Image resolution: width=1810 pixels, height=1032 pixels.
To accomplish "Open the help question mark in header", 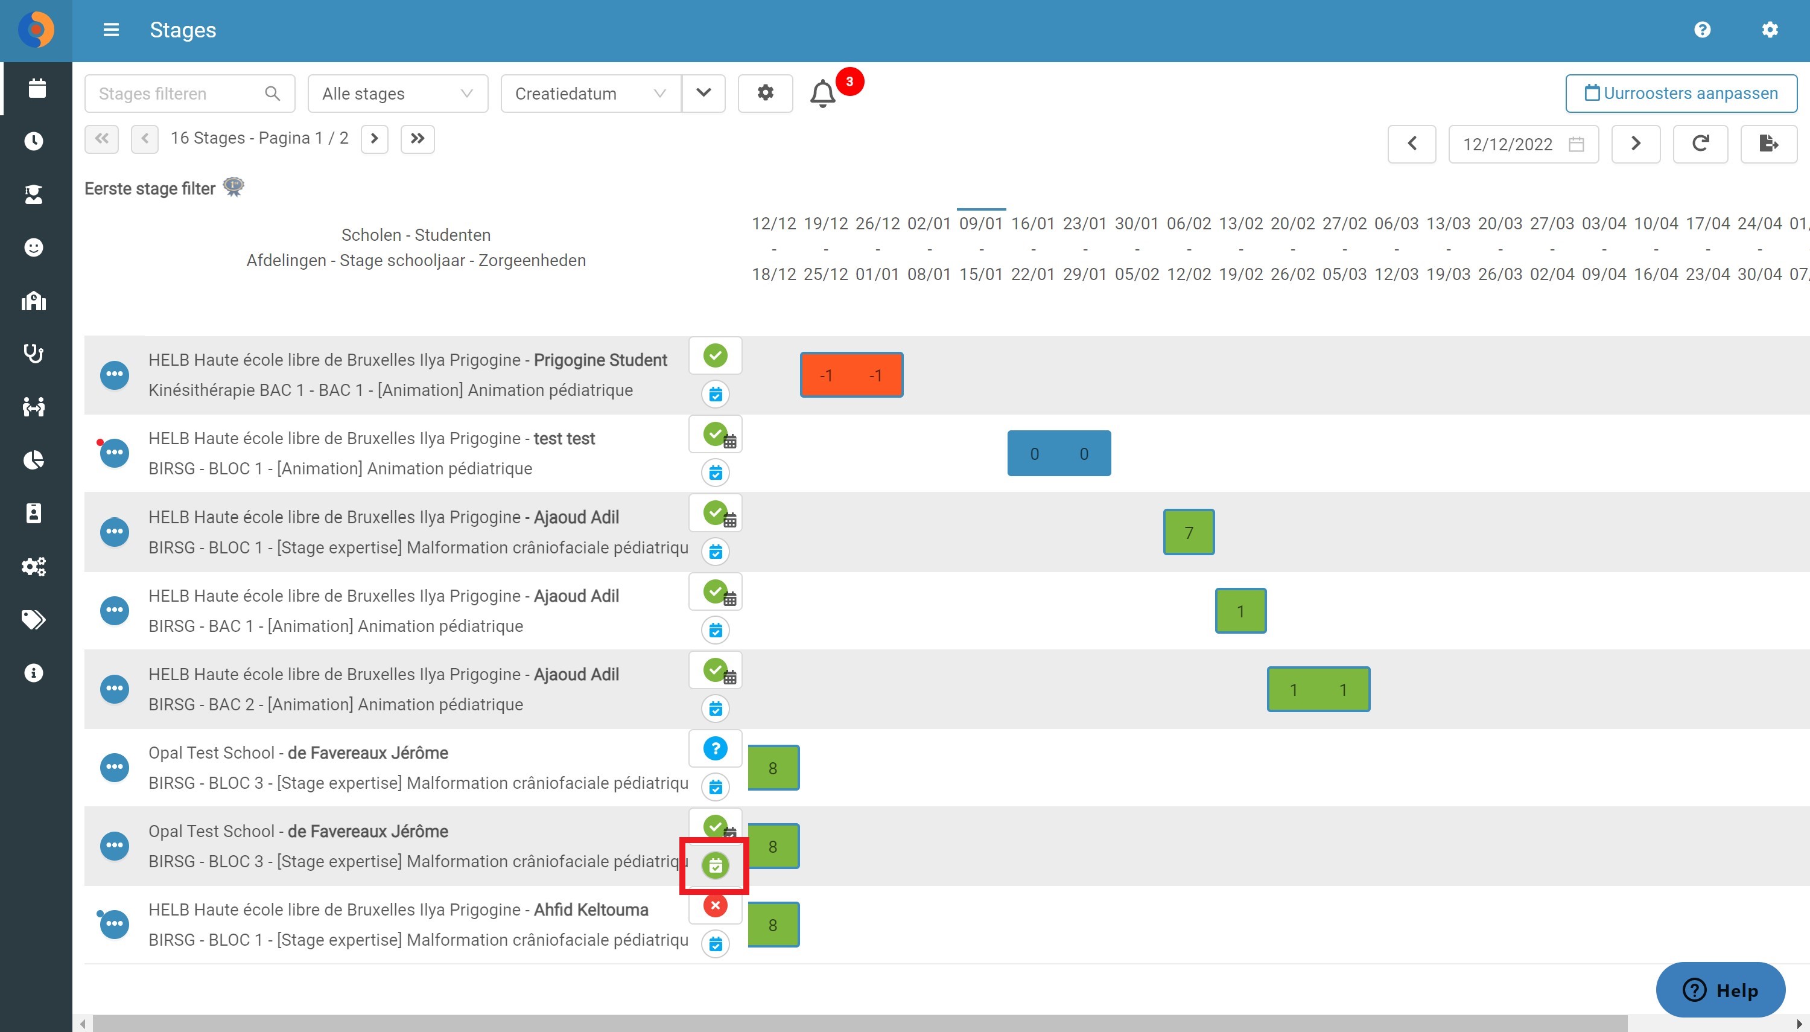I will [1703, 30].
